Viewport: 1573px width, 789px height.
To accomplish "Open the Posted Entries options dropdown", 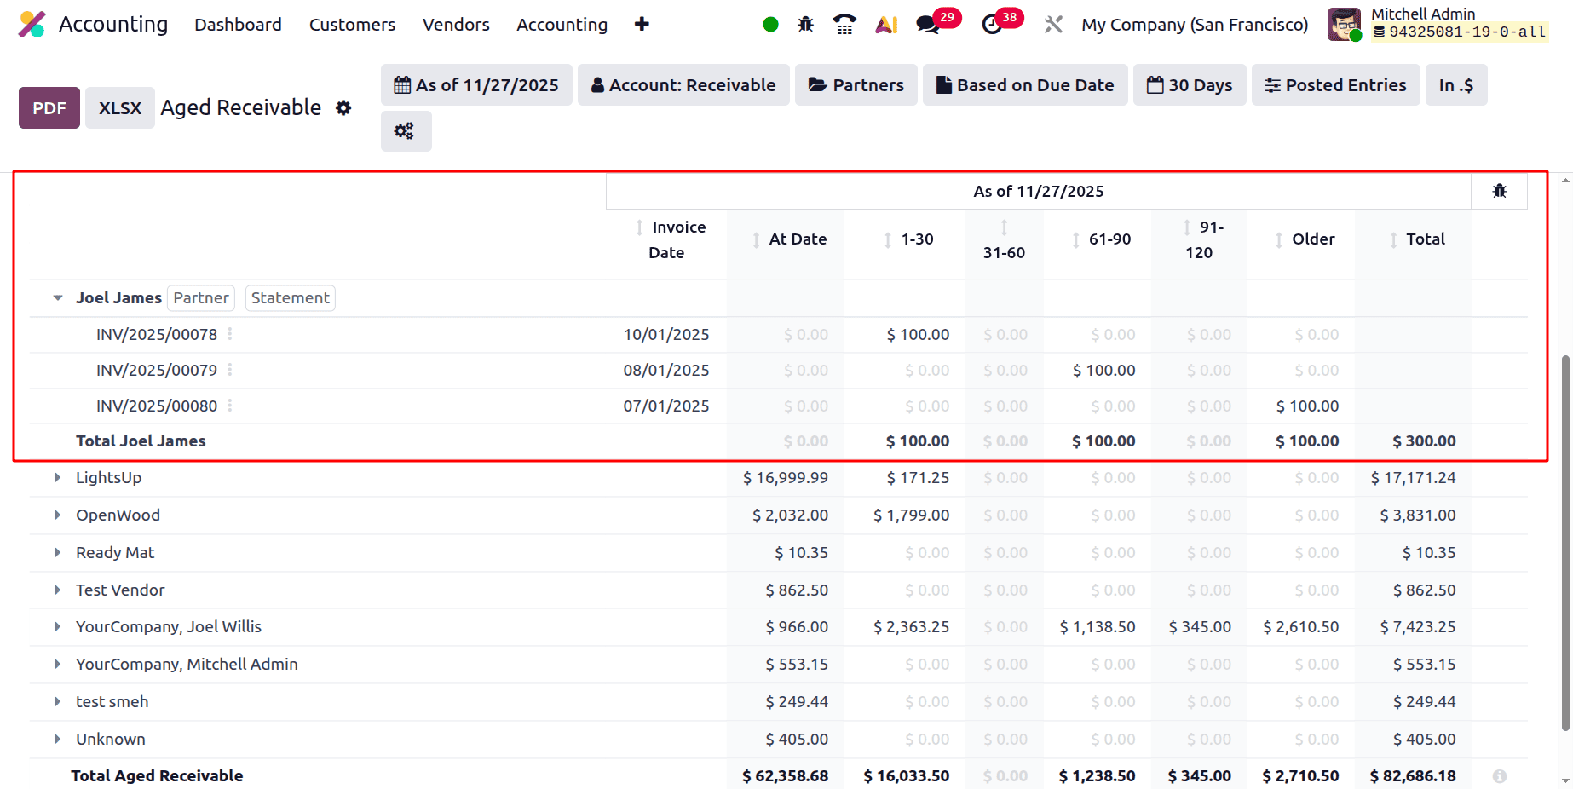I will point(1335,85).
